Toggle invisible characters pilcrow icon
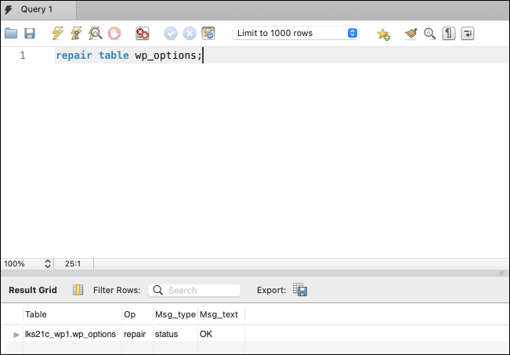The image size is (510, 355). (x=449, y=33)
